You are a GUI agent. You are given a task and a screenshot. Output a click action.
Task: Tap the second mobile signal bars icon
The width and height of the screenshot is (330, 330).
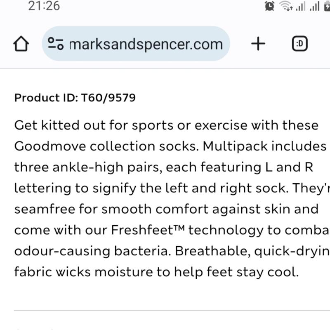[315, 6]
